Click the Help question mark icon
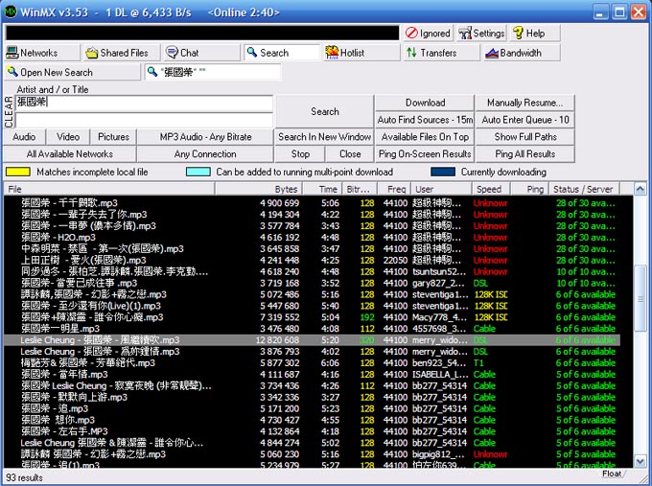652x486 pixels. (x=518, y=33)
